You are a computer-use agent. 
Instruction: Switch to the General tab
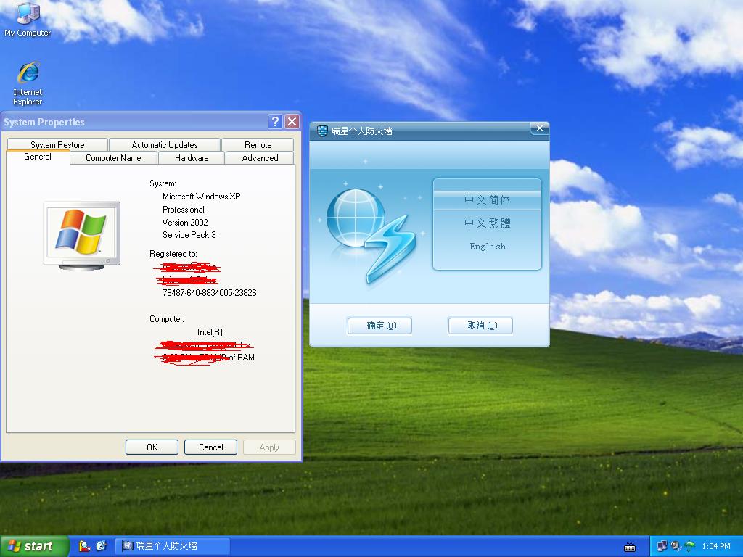(38, 157)
